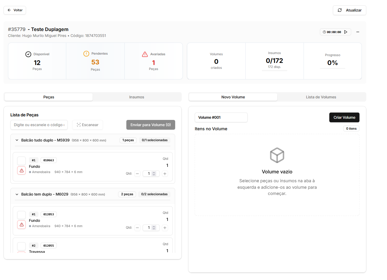The height and width of the screenshot is (280, 387).
Task: Click the Atualizar refresh button
Action: click(349, 10)
